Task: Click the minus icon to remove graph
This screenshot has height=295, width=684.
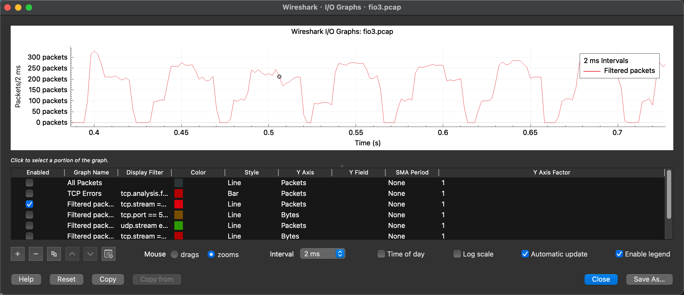Action: point(36,254)
